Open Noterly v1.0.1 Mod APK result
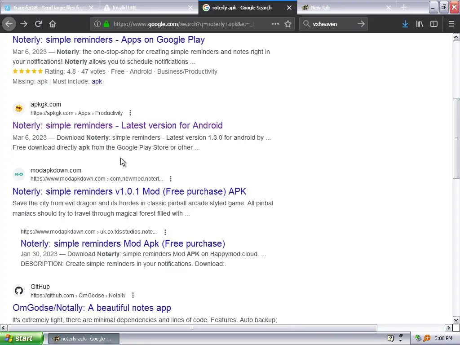Screen dimensions: 460x345 pyautogui.click(x=129, y=191)
